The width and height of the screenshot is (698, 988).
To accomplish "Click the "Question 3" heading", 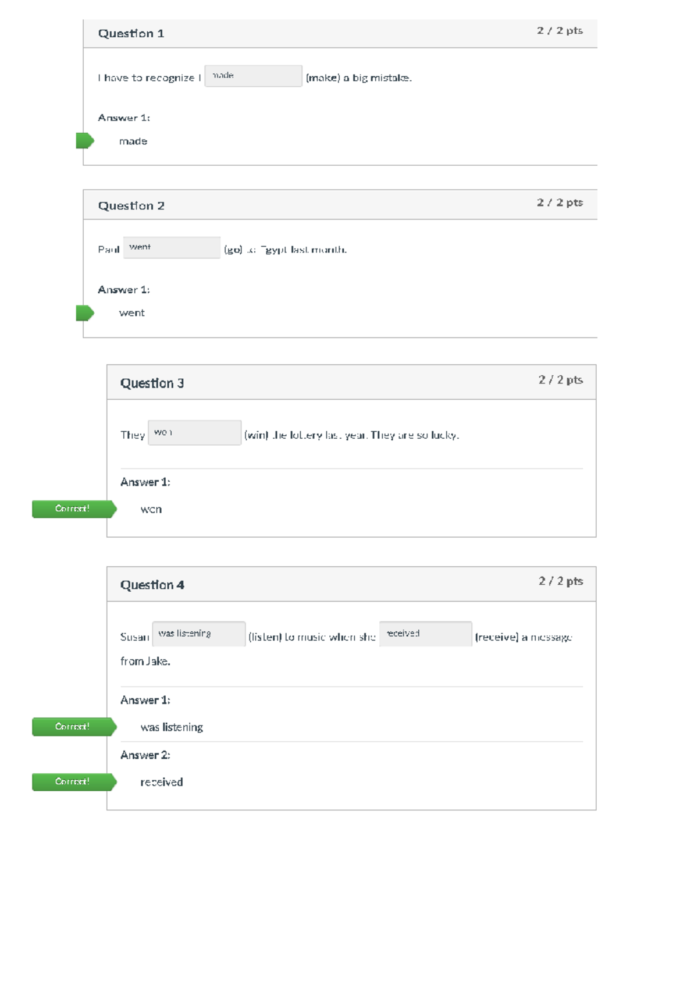I will tap(152, 383).
